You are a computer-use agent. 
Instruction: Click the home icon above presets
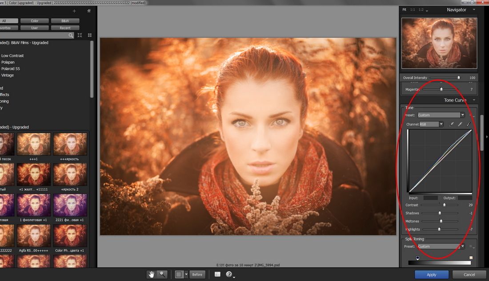tap(89, 11)
